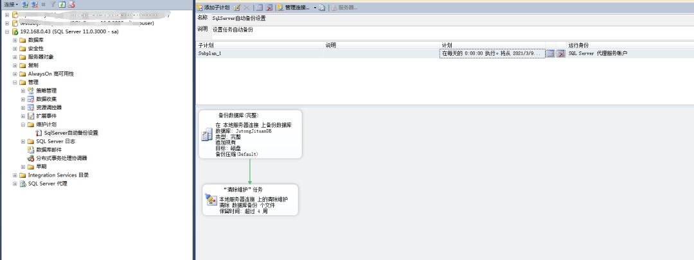This screenshot has width=694, height=260.
Task: Collapse the 维护计划 folder
Action: click(x=23, y=125)
